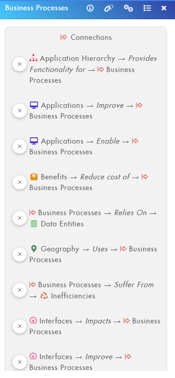
Task: Close the Business Processes panel
Action: click(x=164, y=8)
